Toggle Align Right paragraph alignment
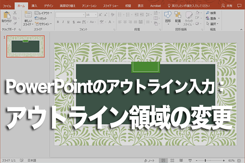 pyautogui.click(x=130, y=22)
